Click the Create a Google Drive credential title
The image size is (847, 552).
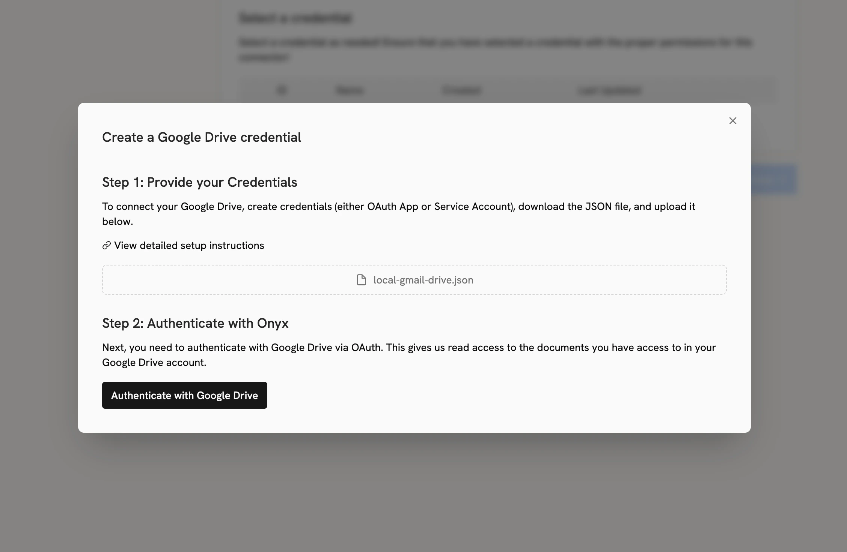coord(202,137)
